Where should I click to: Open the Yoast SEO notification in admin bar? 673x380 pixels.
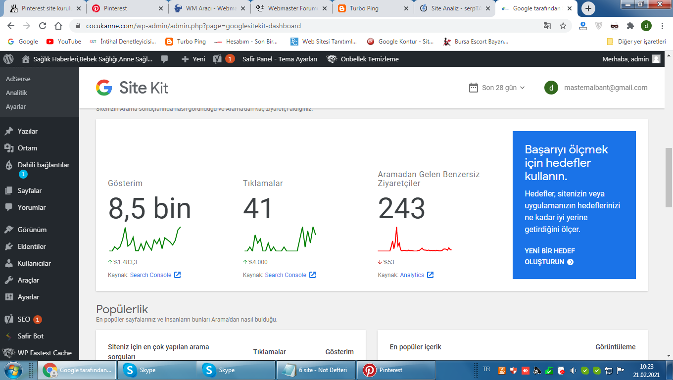(x=224, y=59)
